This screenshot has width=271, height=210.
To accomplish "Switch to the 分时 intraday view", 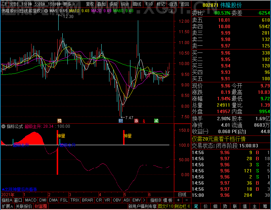I will pos(14,4).
